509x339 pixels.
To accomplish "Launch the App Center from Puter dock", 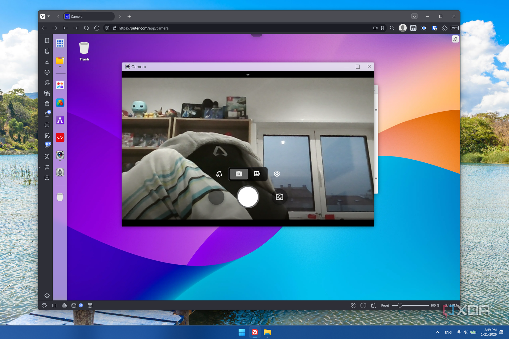I will [x=60, y=85].
